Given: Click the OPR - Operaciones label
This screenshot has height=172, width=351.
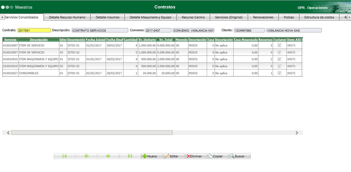Looking at the screenshot, I should (x=312, y=8).
